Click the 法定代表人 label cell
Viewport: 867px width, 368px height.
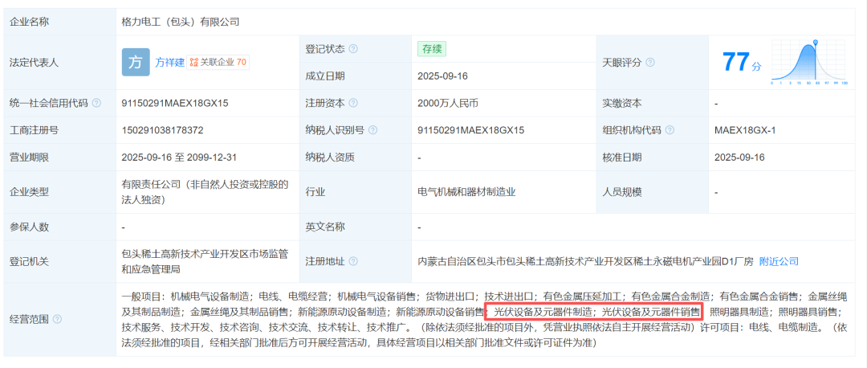pyautogui.click(x=59, y=63)
